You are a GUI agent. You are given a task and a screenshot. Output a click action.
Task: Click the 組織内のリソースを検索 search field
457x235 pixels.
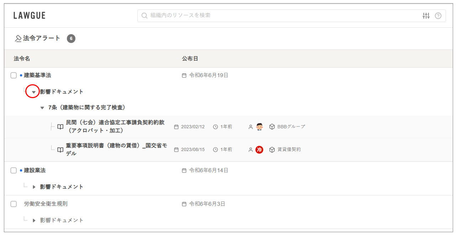pyautogui.click(x=278, y=16)
